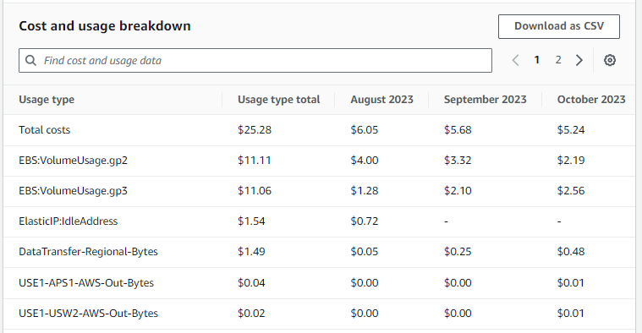Download as CSV

click(x=559, y=26)
